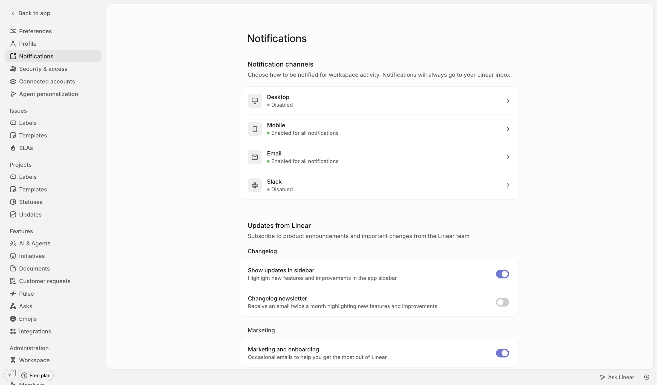
Task: Open Ask Linear assistant
Action: (x=617, y=377)
